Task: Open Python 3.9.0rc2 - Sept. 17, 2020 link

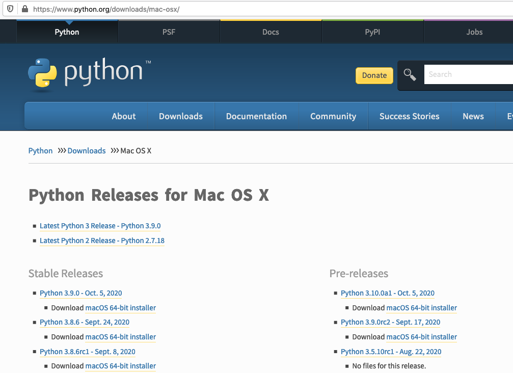Action: pos(390,322)
